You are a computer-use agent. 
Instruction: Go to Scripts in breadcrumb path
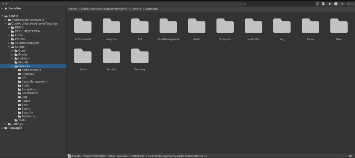136,9
